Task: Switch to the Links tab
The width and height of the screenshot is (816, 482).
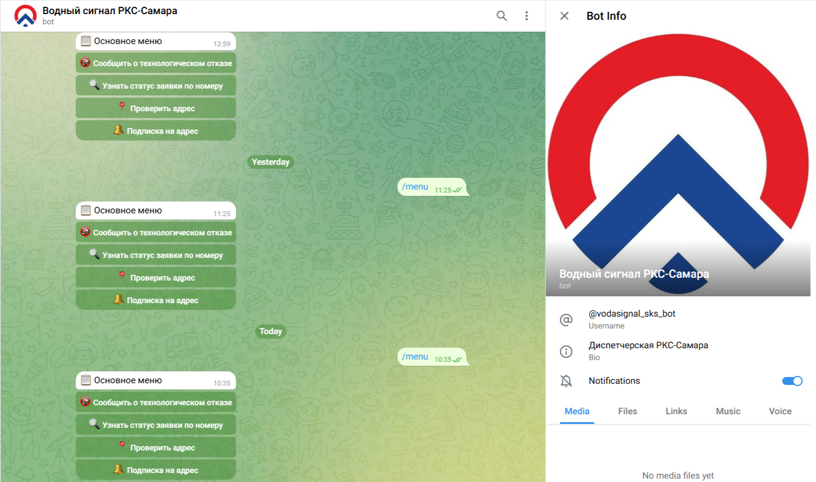Action: click(676, 411)
